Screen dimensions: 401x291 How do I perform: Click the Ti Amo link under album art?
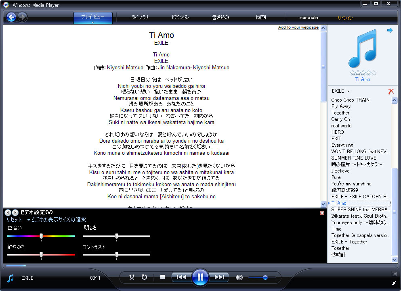pos(363,79)
